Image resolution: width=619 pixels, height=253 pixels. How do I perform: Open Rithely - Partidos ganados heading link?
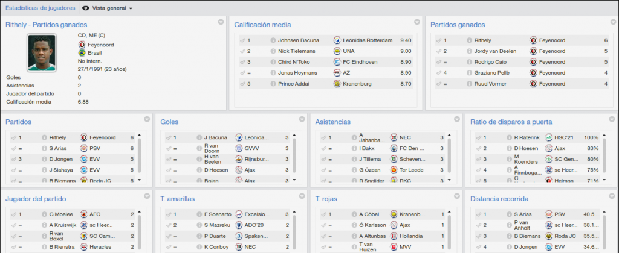(x=46, y=25)
